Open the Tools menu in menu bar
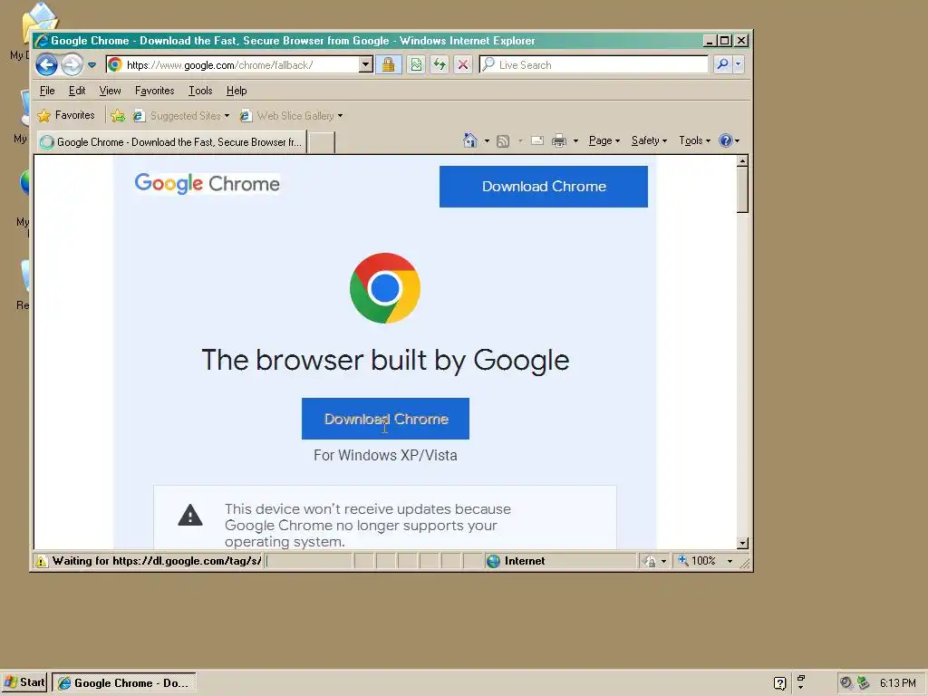This screenshot has width=928, height=696. tap(200, 91)
